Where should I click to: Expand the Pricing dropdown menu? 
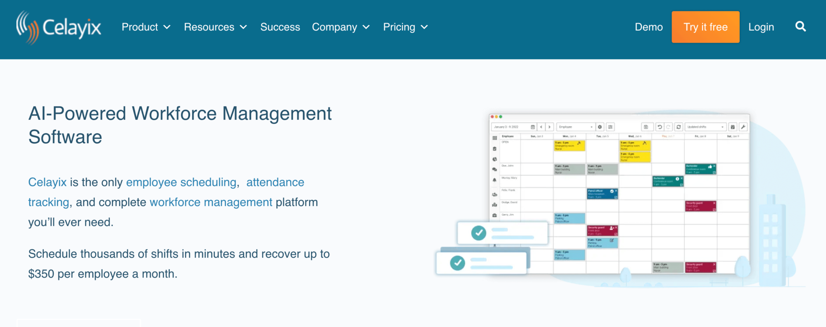click(x=405, y=27)
